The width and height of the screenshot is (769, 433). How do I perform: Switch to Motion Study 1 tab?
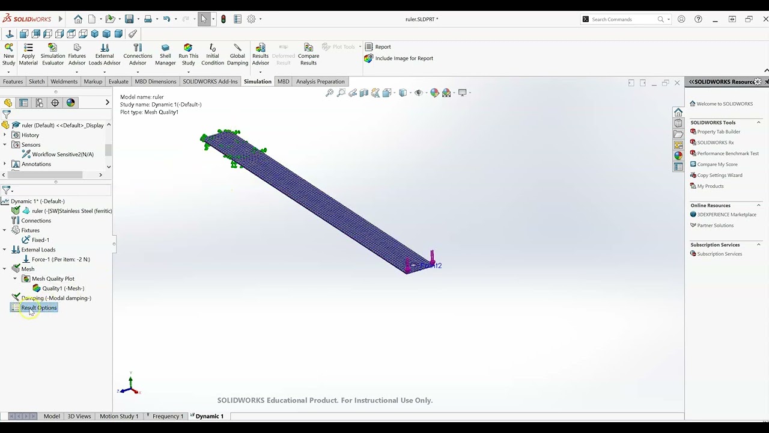pyautogui.click(x=119, y=416)
